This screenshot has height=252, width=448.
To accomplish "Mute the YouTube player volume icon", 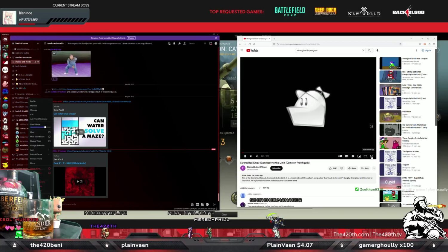I will [x=257, y=156].
